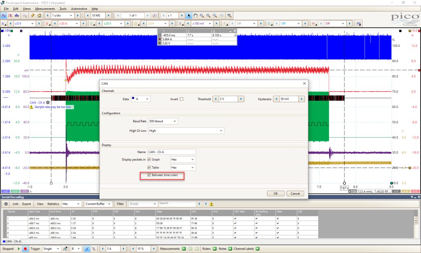Screen dimensions: 421x253
Task: Open the Edit menu
Action: click(x=16, y=9)
